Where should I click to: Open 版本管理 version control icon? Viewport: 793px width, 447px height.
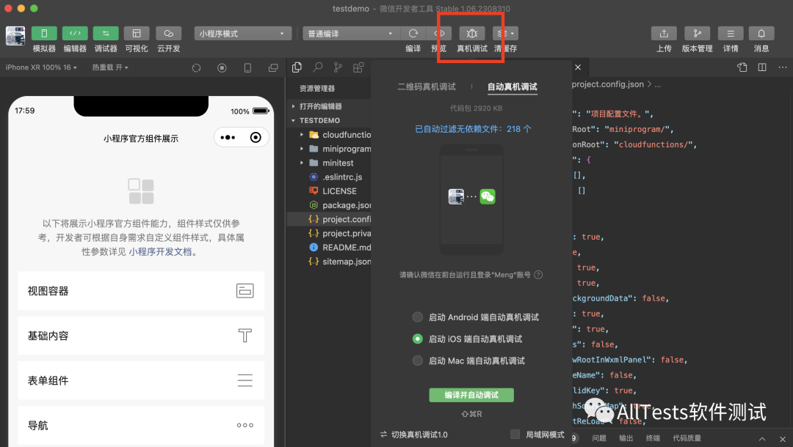pyautogui.click(x=697, y=33)
